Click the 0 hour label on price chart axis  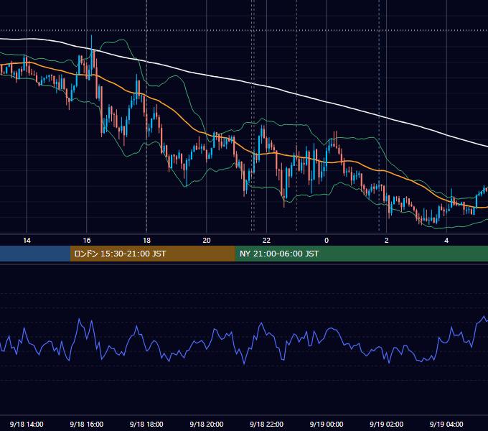[327, 241]
